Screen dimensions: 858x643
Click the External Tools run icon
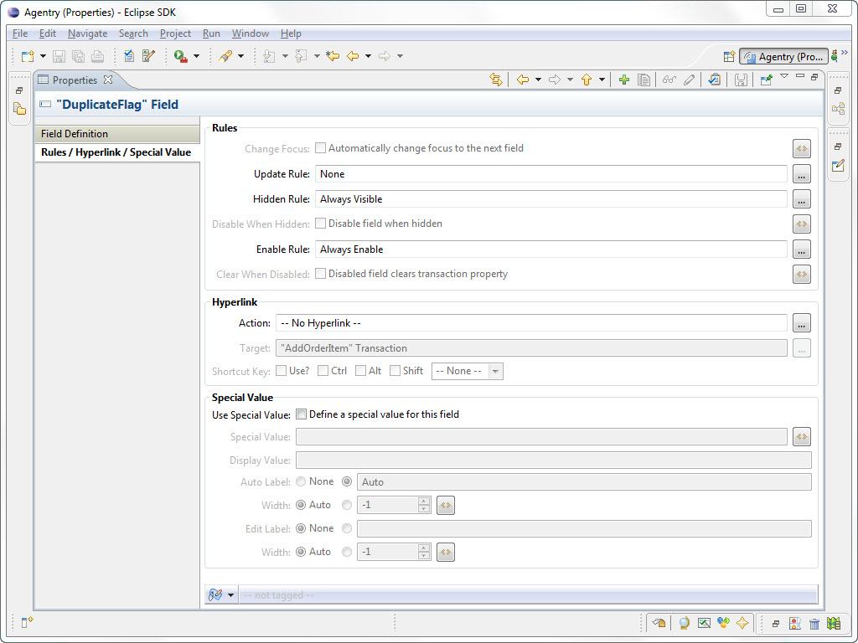pyautogui.click(x=180, y=56)
